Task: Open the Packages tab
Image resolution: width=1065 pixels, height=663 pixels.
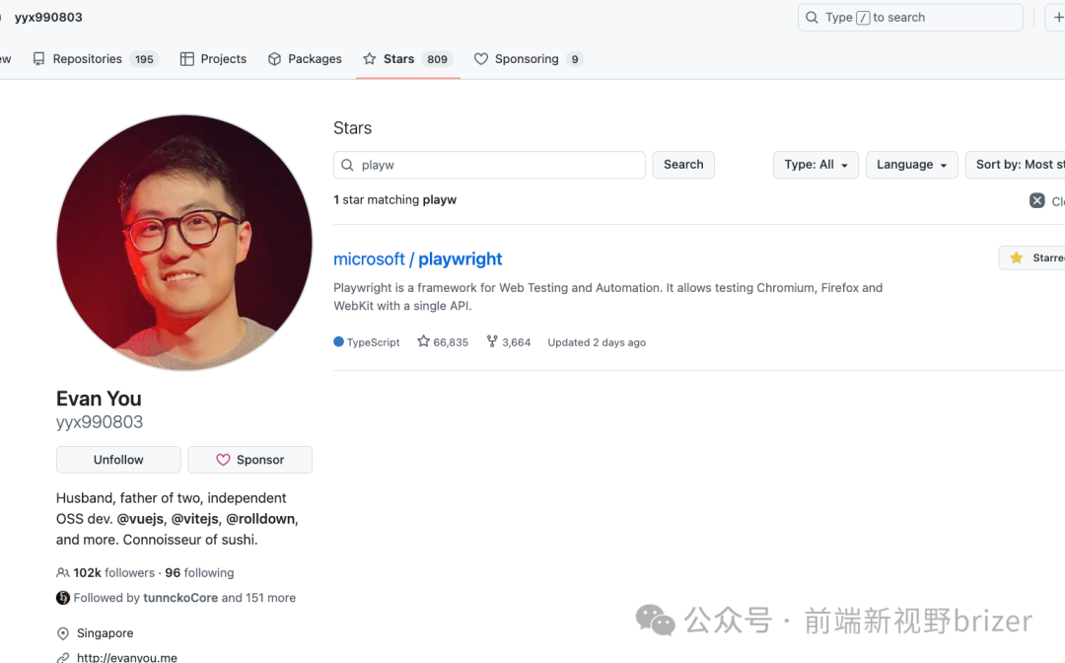Action: [305, 59]
